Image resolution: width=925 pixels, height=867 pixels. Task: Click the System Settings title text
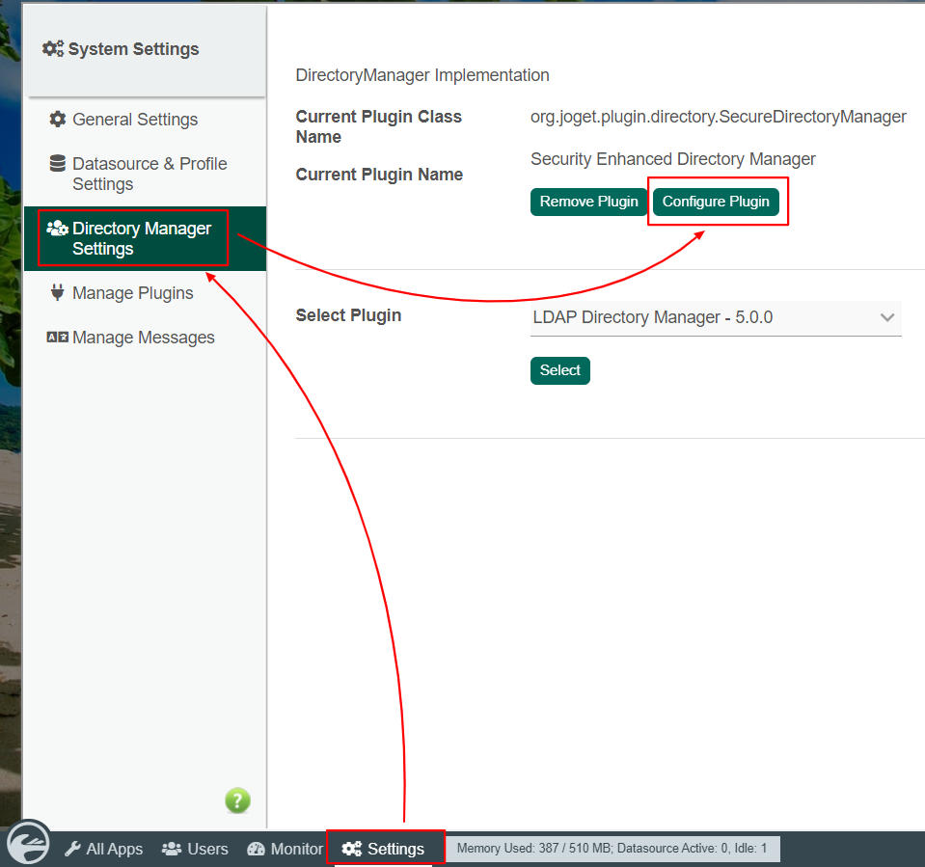click(x=133, y=49)
